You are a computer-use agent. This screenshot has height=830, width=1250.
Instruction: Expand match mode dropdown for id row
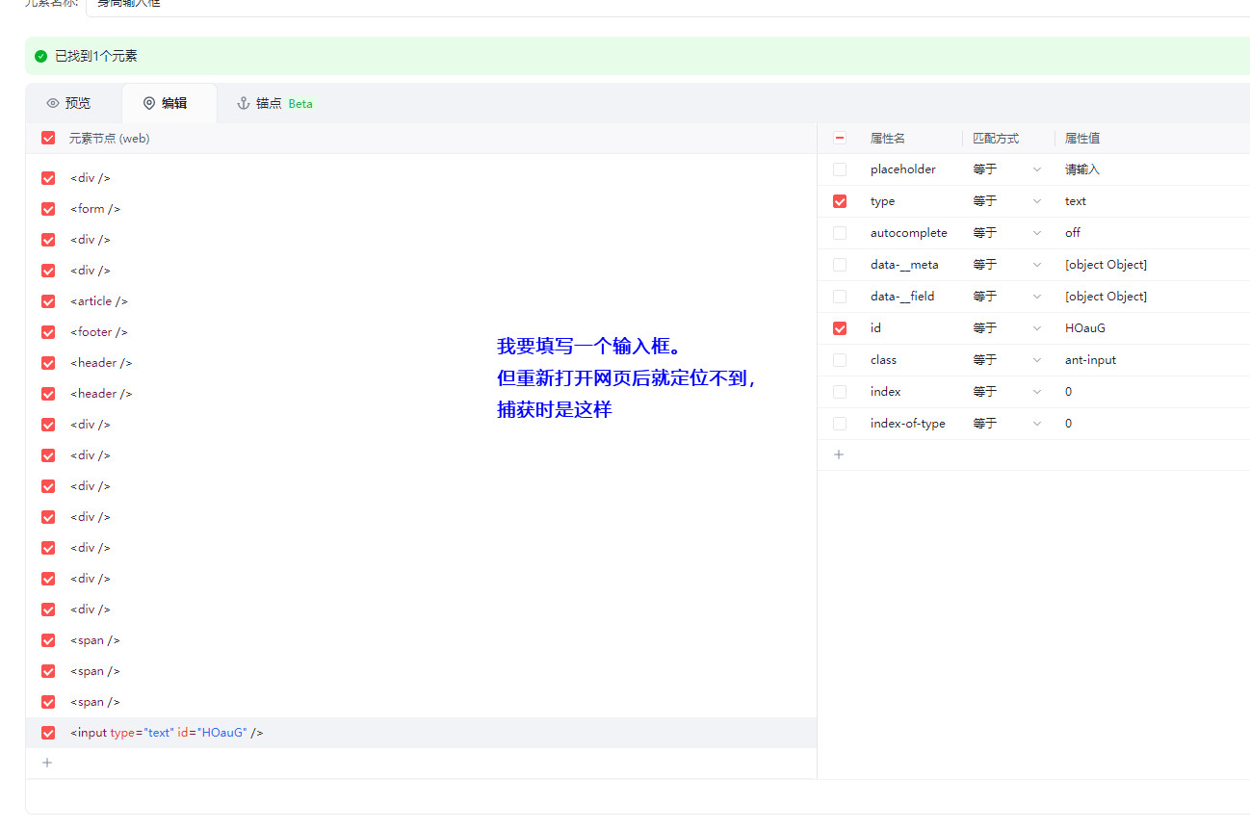coord(1007,328)
